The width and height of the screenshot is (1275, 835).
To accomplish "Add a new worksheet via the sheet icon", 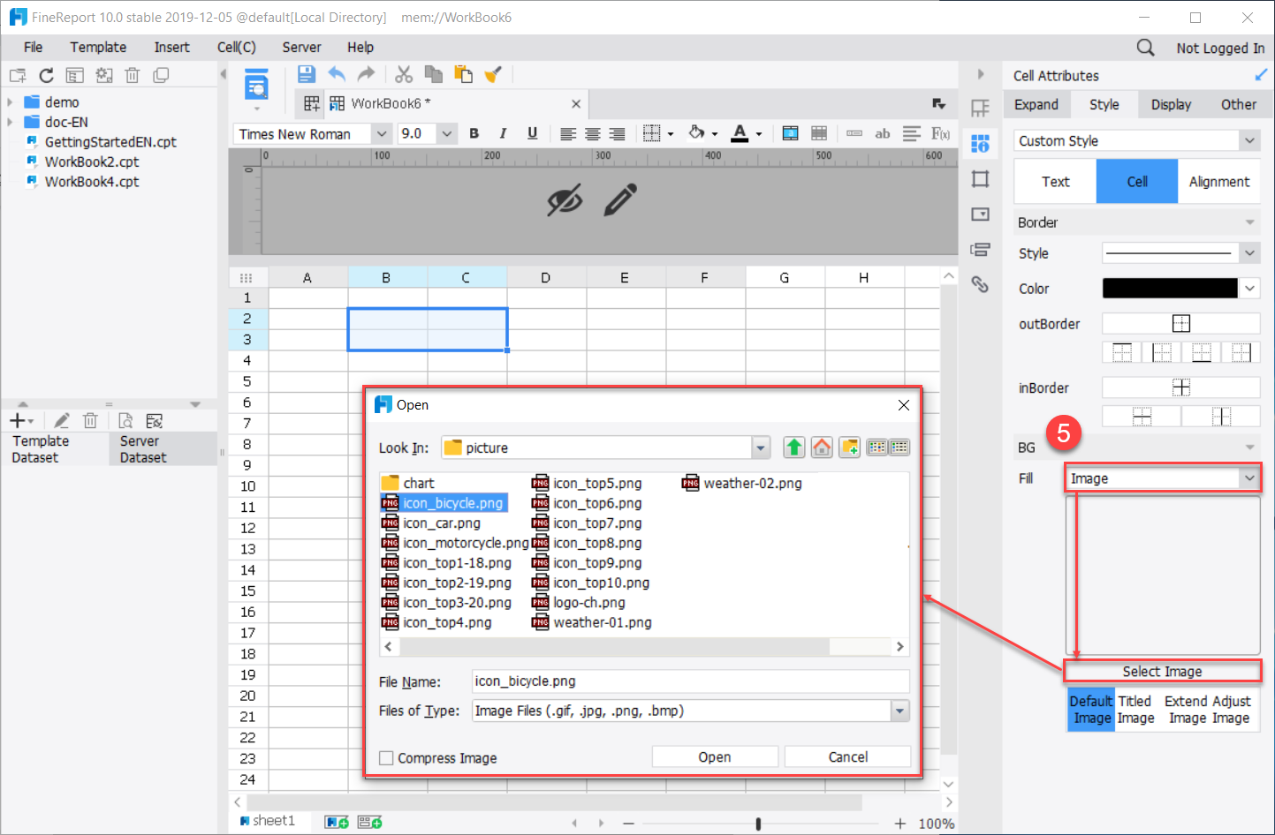I will 337,821.
